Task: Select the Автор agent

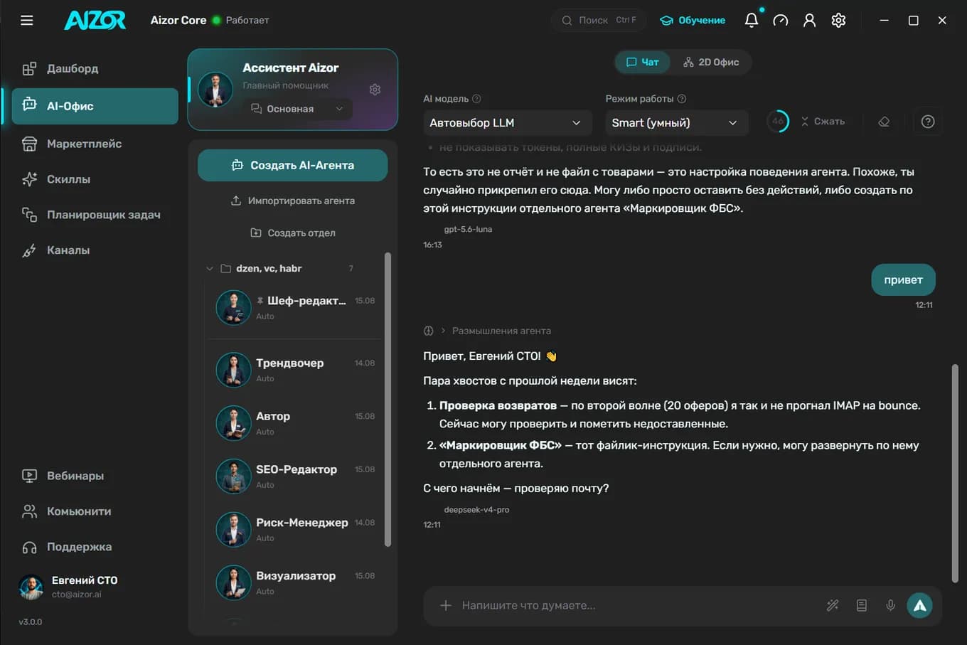Action: [x=296, y=423]
